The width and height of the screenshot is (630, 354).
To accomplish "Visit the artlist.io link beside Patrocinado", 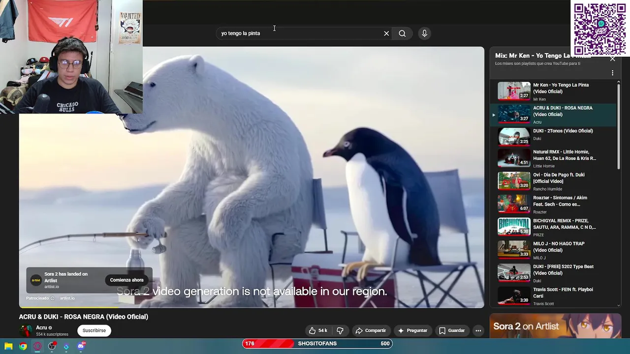I will tap(67, 298).
